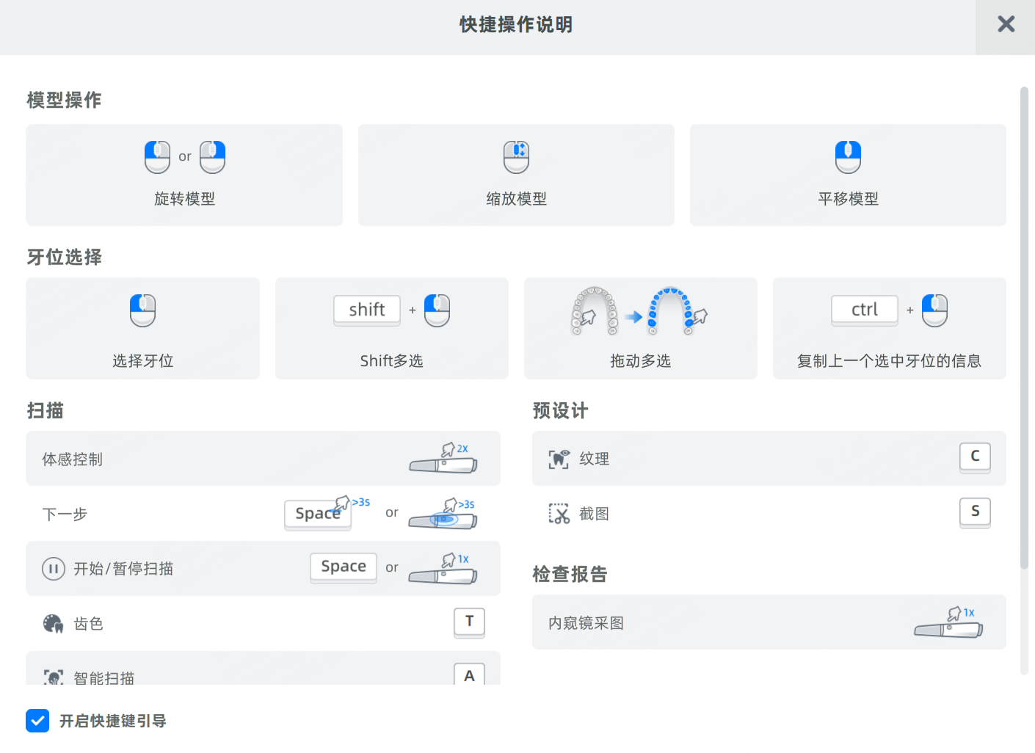
Task: Click the 平移模型 label
Action: pos(848,199)
